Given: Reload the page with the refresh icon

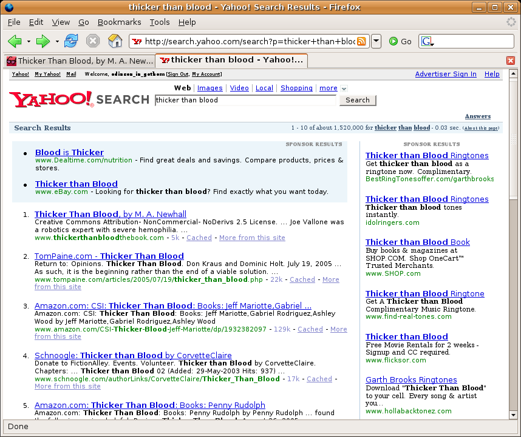Looking at the screenshot, I should 71,41.
